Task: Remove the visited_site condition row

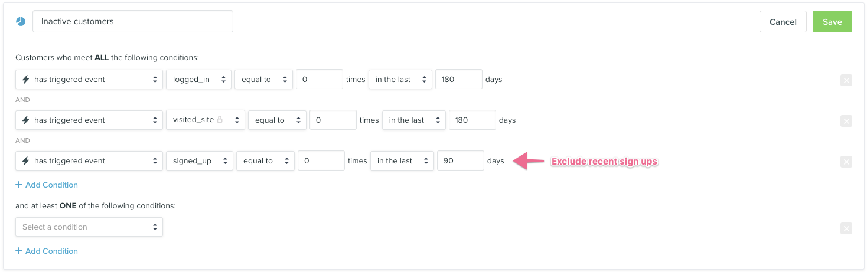Action: coord(846,121)
